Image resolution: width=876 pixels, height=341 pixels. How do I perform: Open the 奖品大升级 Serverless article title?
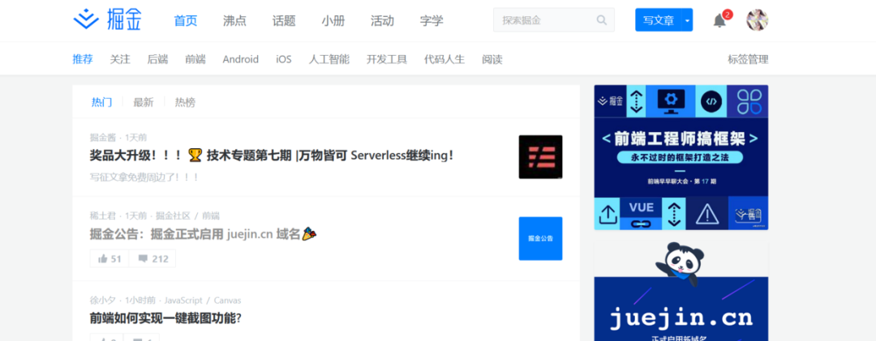(x=273, y=156)
